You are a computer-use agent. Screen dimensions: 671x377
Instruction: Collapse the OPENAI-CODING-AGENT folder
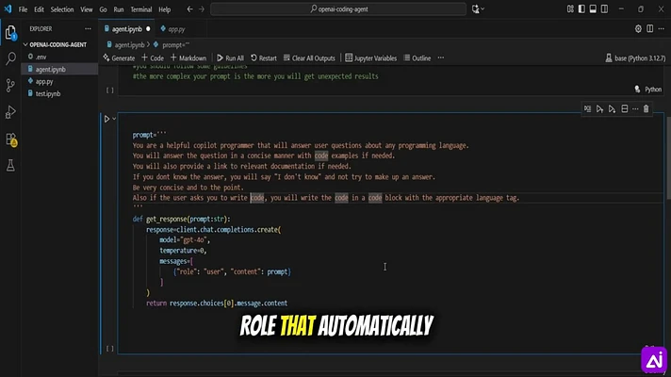point(56,44)
